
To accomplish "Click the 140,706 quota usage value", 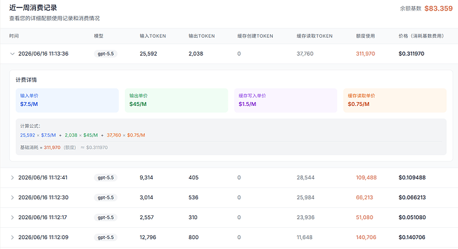I will [x=366, y=237].
